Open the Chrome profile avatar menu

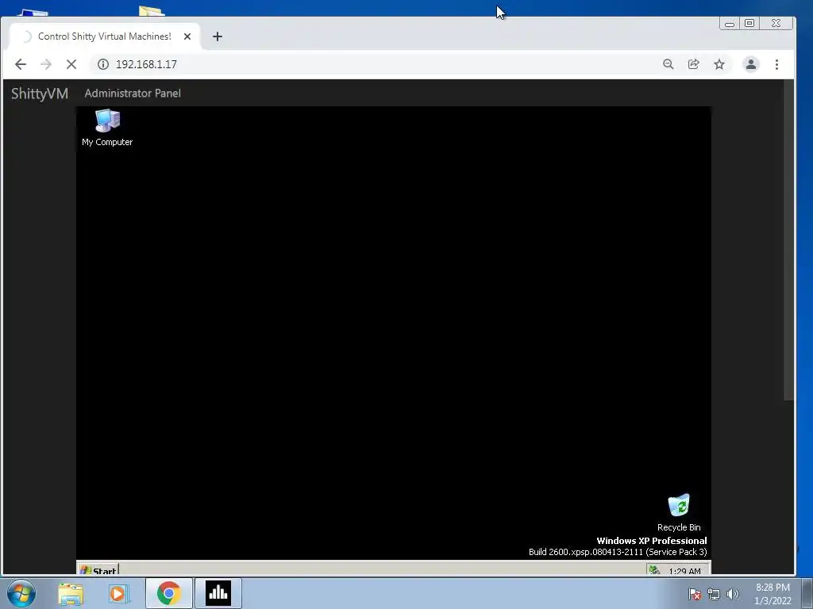[x=750, y=64]
